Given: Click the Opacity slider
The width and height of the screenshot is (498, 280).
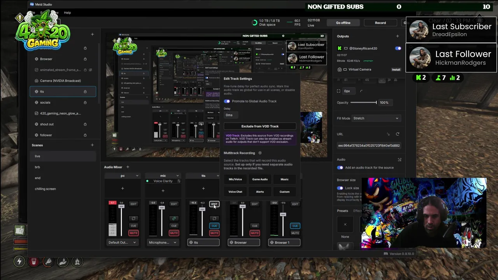Looking at the screenshot, I should tap(363, 103).
